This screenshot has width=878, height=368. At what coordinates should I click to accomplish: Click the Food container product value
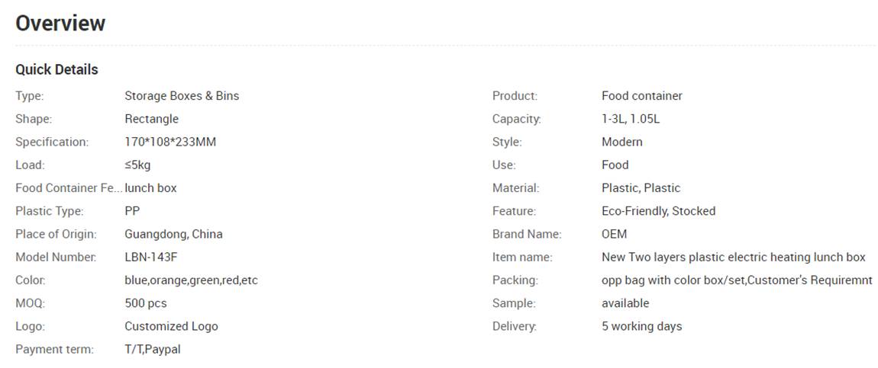[x=641, y=96]
